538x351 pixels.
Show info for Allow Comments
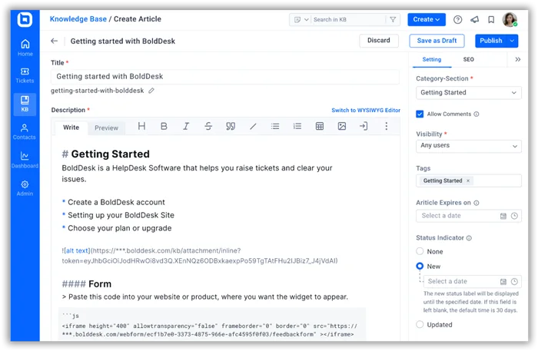point(477,114)
